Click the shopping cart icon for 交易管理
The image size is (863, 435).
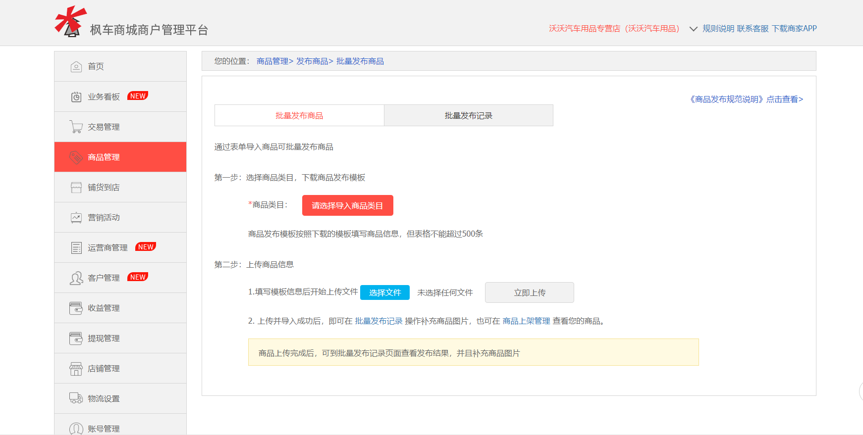pos(76,127)
